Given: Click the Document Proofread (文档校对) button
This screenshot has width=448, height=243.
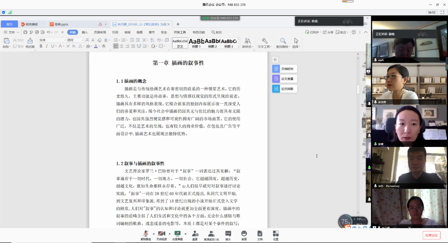Looking at the screenshot, I should (x=284, y=69).
